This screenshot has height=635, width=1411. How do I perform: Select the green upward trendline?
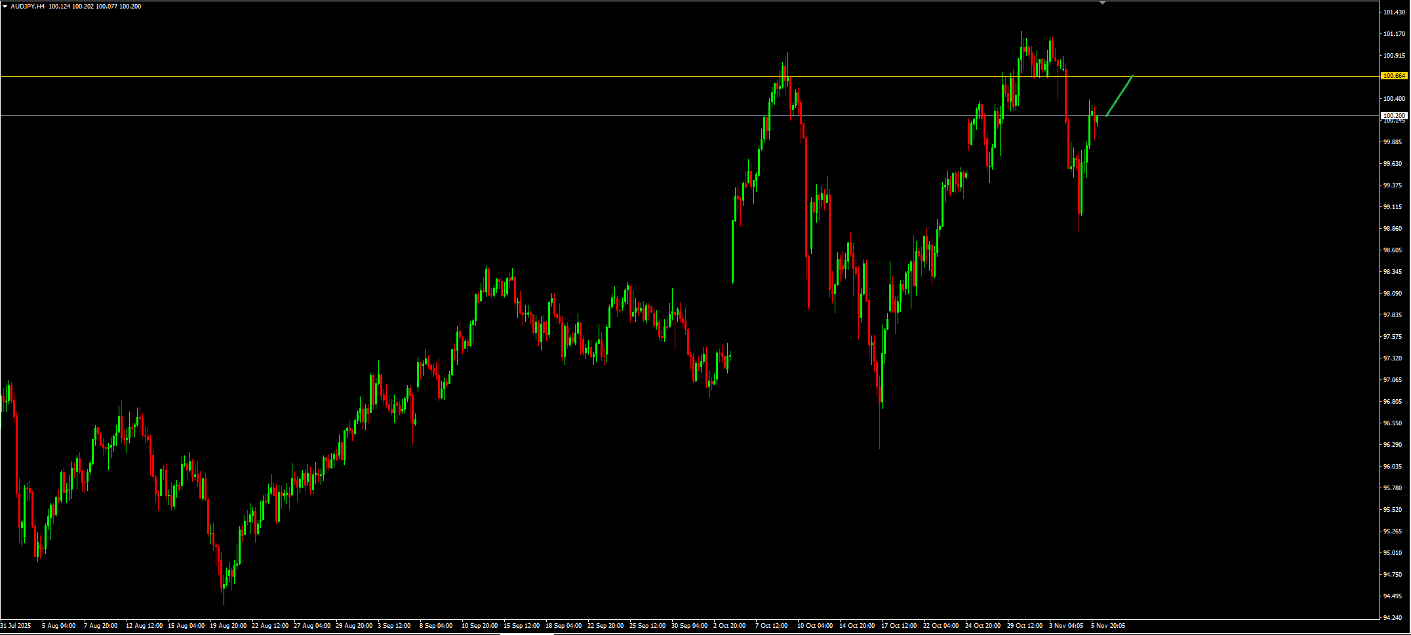tap(1119, 96)
